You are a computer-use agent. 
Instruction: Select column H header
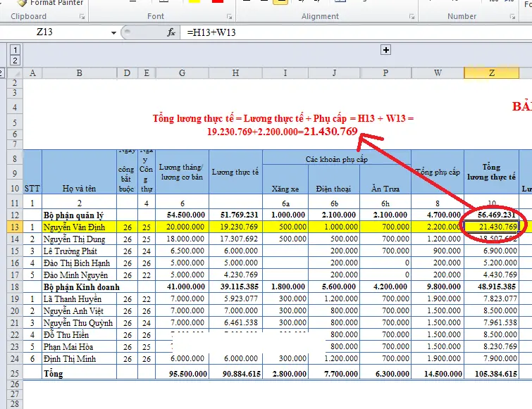pyautogui.click(x=235, y=73)
